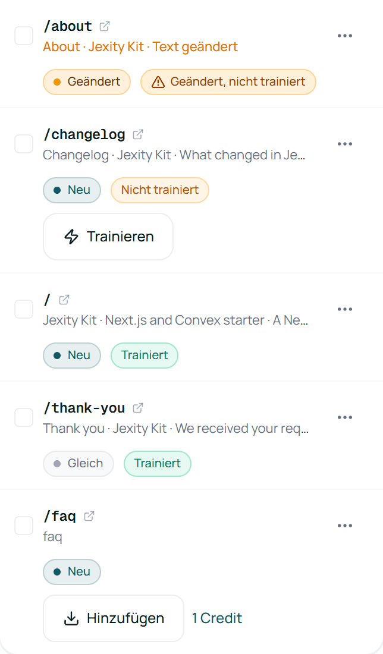
Task: Open /faq external link icon
Action: click(89, 516)
